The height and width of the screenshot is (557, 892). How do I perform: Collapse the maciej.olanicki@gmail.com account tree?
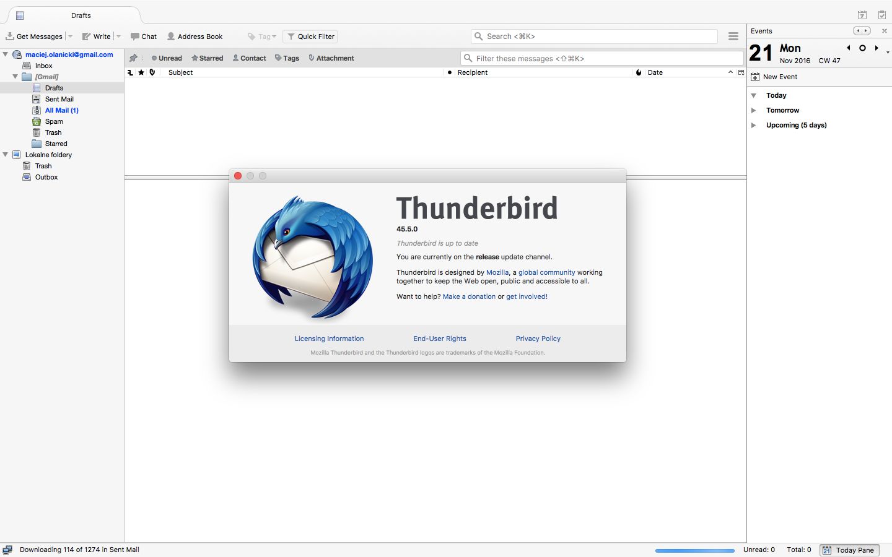coord(6,54)
